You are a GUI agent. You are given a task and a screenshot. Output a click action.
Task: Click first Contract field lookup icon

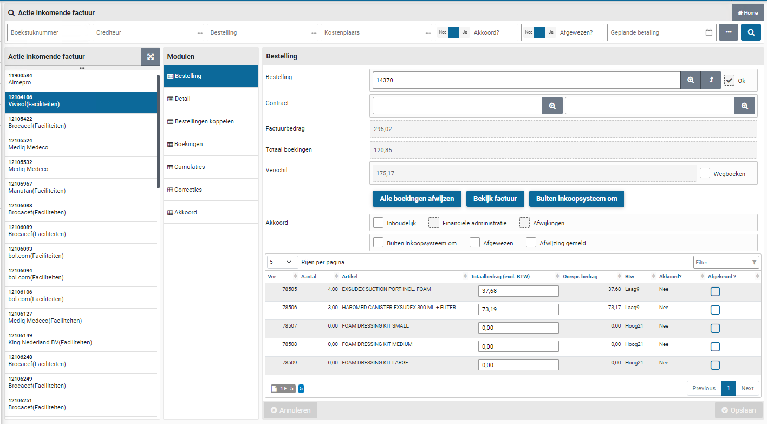click(x=552, y=106)
